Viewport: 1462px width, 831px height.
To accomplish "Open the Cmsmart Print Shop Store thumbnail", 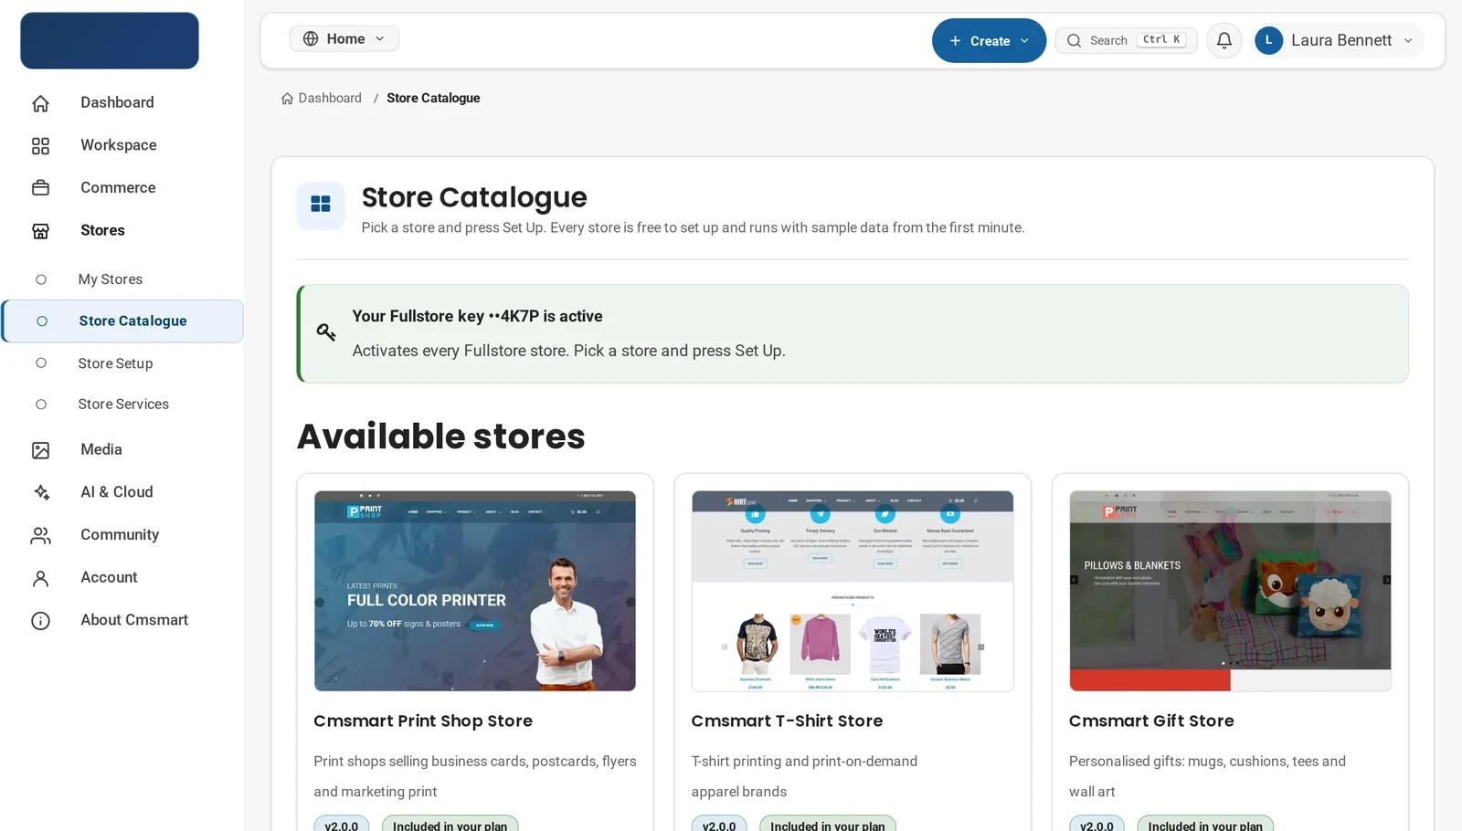I will 475,591.
